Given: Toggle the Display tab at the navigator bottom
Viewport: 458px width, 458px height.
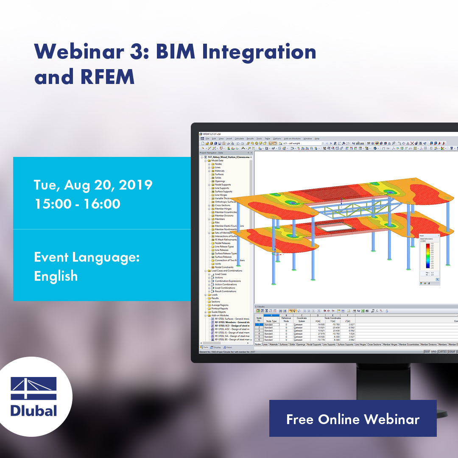Looking at the screenshot, I should click(x=215, y=347).
